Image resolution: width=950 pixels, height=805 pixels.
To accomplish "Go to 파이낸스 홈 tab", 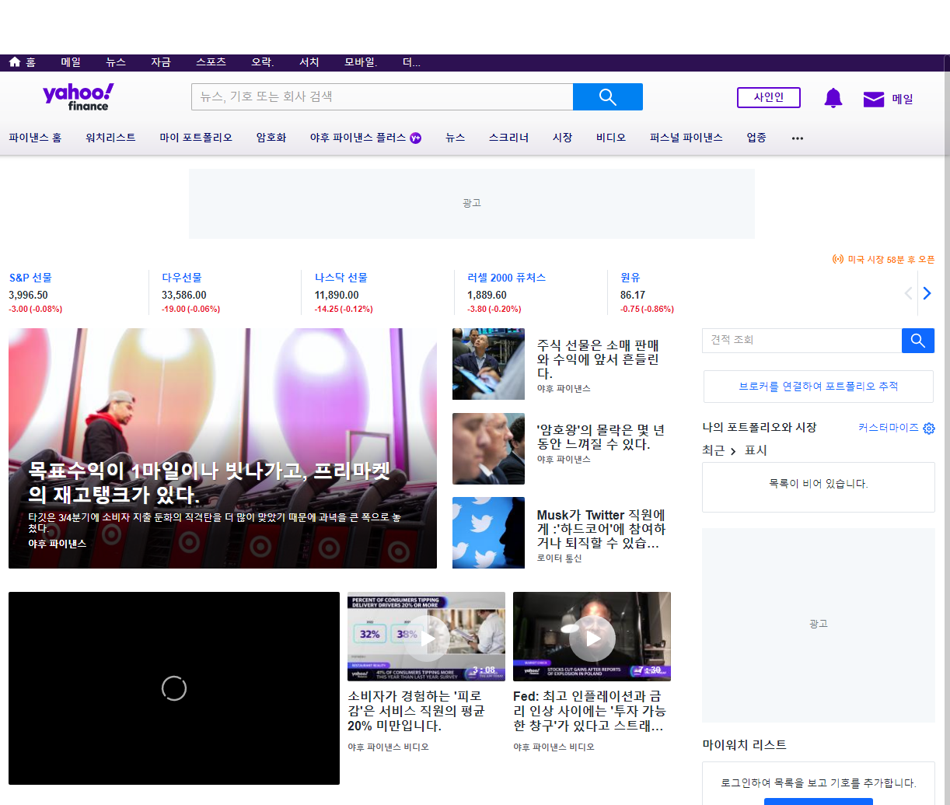I will pyautogui.click(x=35, y=138).
